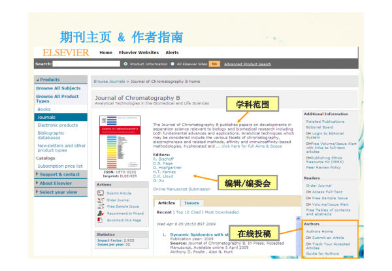Click the full Aims & Scope link
The image size is (392, 271).
point(252,146)
